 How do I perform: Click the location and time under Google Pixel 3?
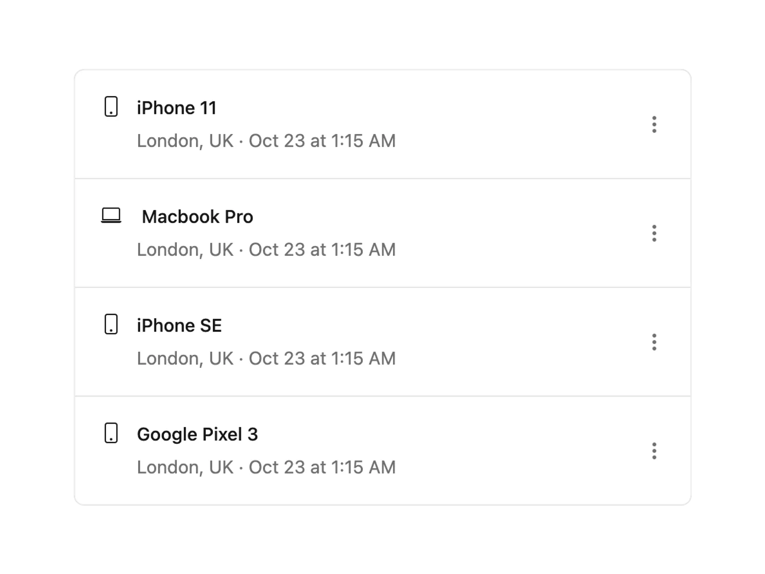(x=266, y=467)
